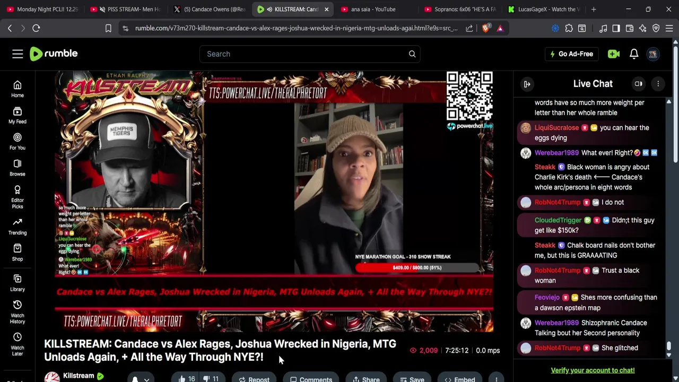Click the Brave Shields lion icon
The height and width of the screenshot is (382, 679).
click(485, 28)
